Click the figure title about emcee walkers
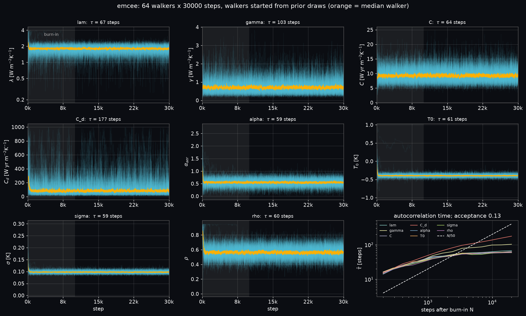 tap(263, 6)
